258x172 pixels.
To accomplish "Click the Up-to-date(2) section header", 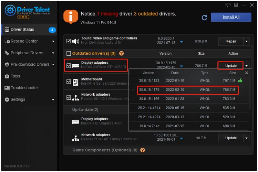I will click(85, 110).
